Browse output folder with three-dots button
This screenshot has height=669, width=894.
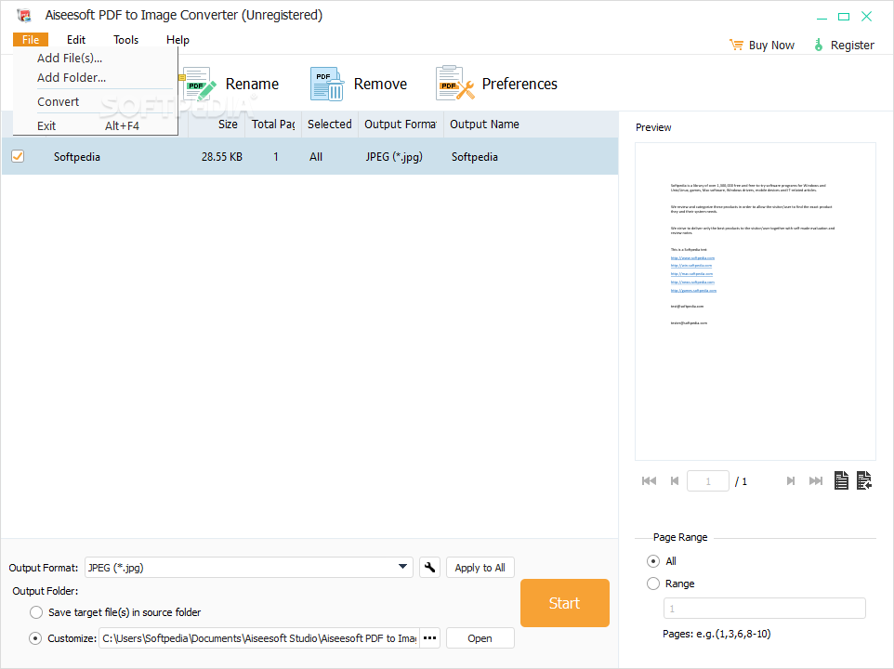tap(430, 638)
